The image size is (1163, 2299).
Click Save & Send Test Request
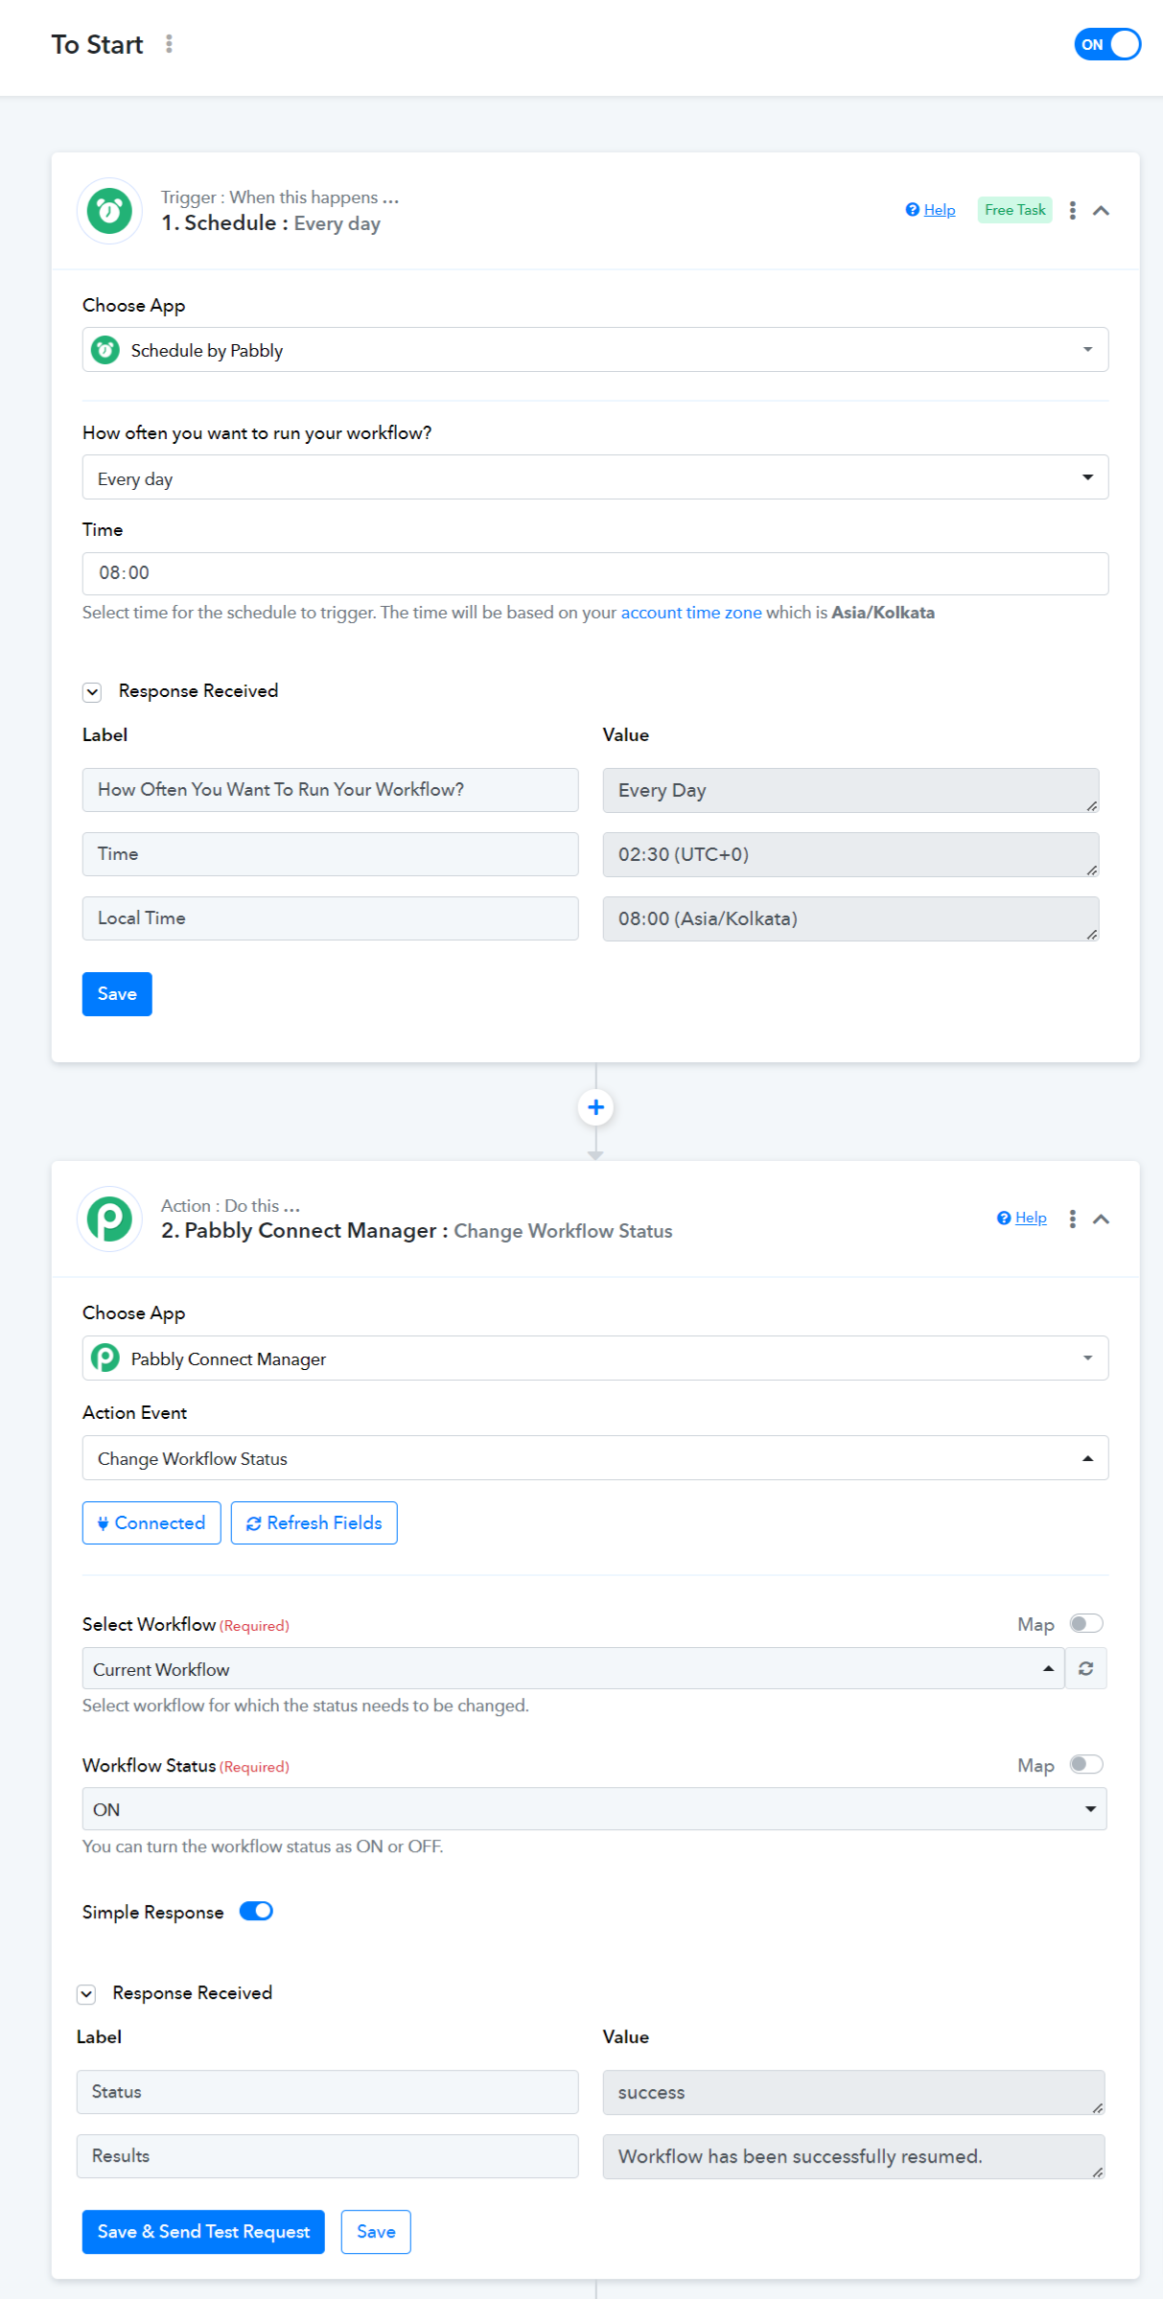[x=203, y=2232]
